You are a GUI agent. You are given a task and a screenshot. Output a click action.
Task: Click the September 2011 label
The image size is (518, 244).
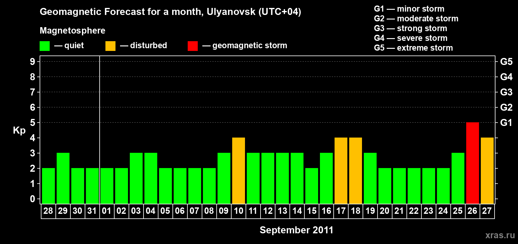(x=296, y=230)
